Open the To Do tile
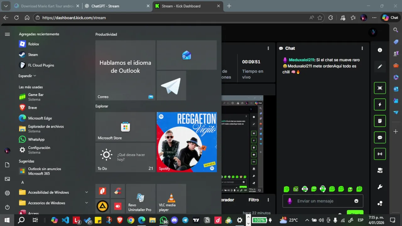 point(125,157)
